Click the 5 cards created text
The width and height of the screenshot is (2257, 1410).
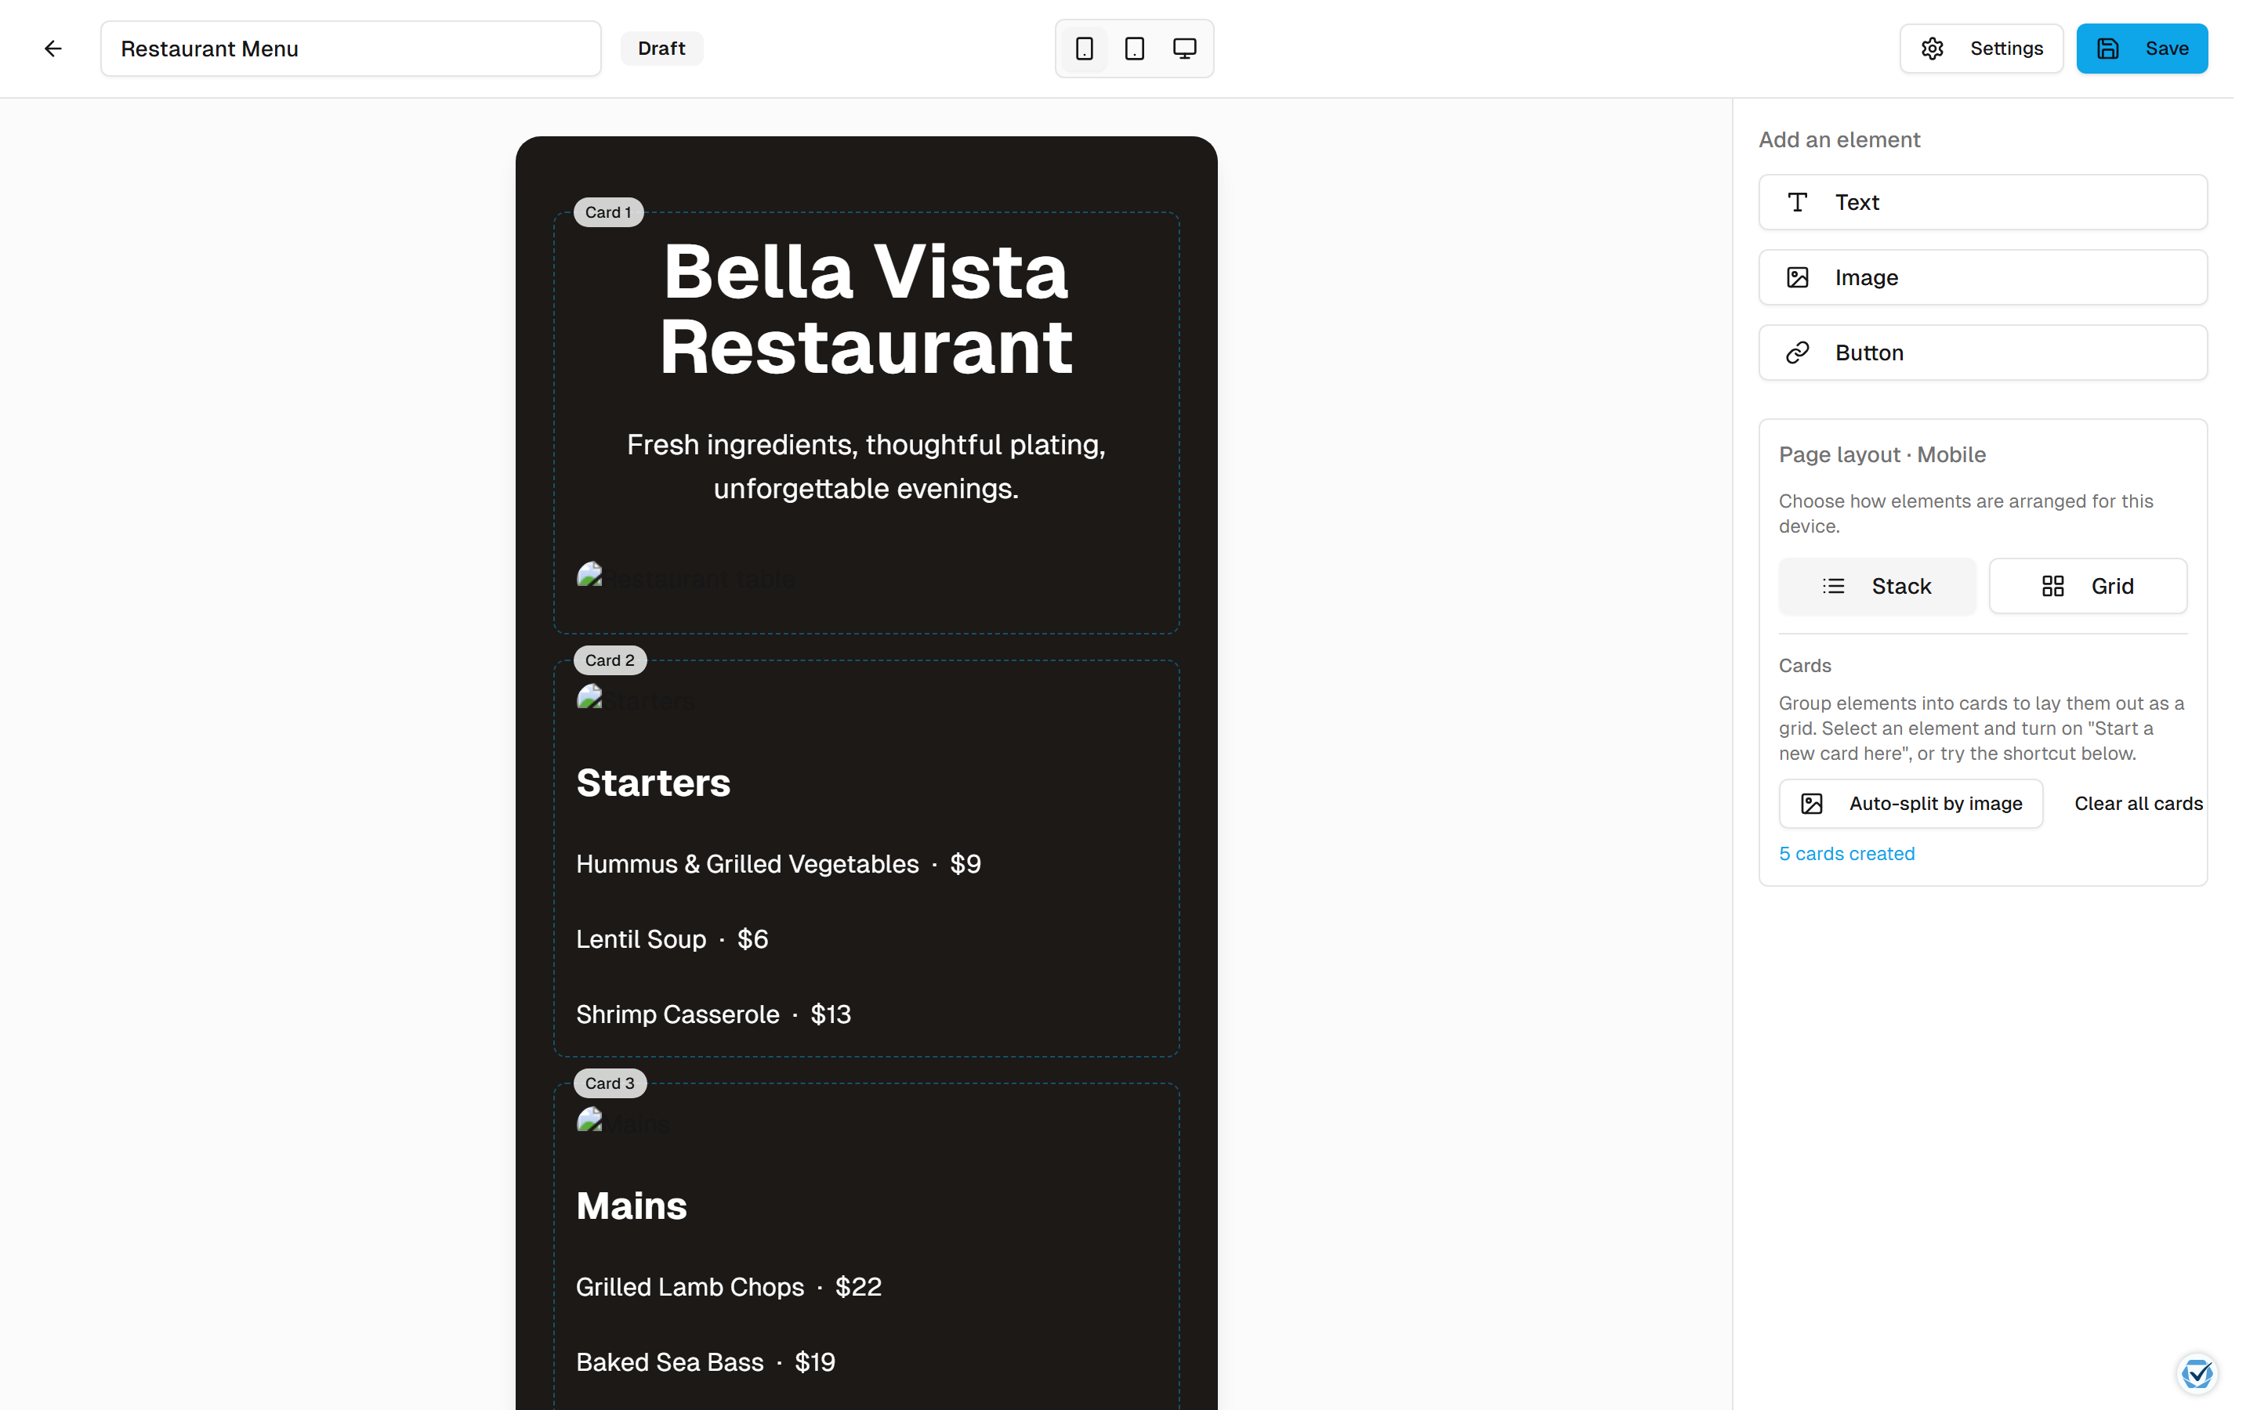pyautogui.click(x=1846, y=853)
